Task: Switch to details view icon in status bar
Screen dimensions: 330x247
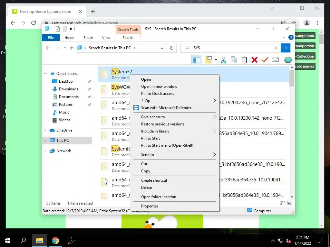Action: click(282, 203)
